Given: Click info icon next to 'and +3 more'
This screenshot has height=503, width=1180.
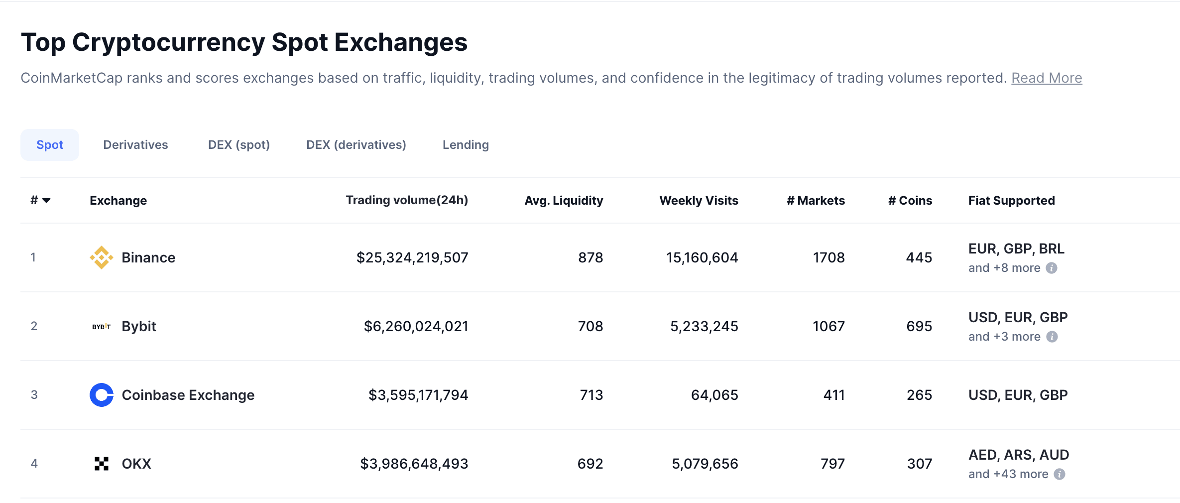Looking at the screenshot, I should click(x=1052, y=337).
